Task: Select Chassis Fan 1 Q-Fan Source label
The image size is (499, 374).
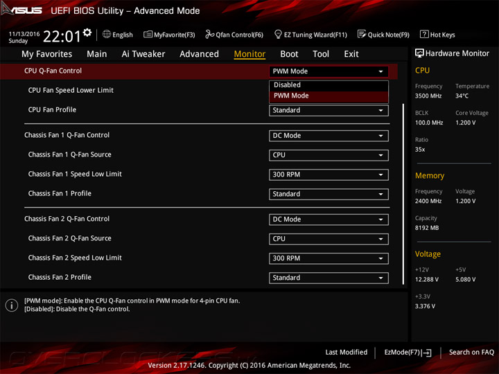Action: pyautogui.click(x=70, y=154)
